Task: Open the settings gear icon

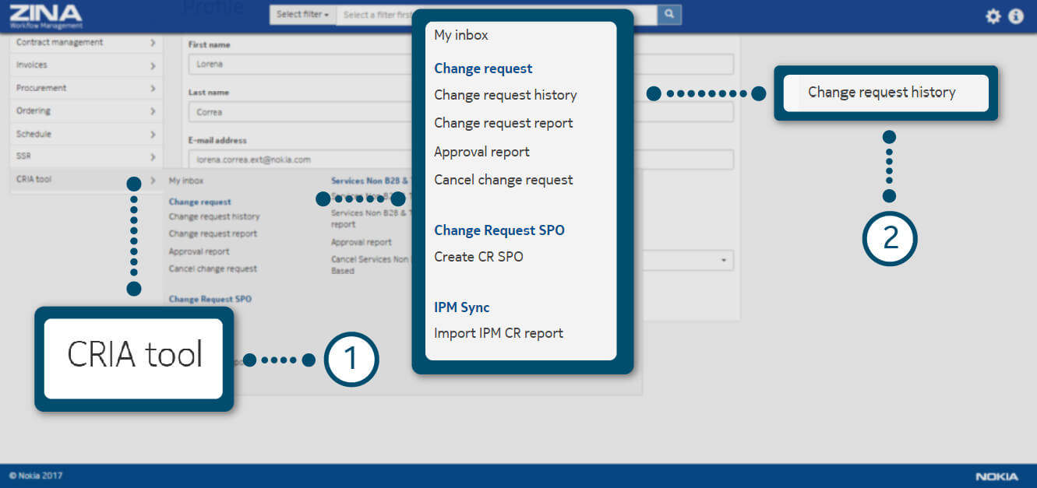Action: [993, 16]
